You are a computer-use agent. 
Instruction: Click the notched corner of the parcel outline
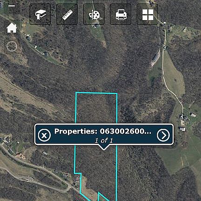(78, 173)
